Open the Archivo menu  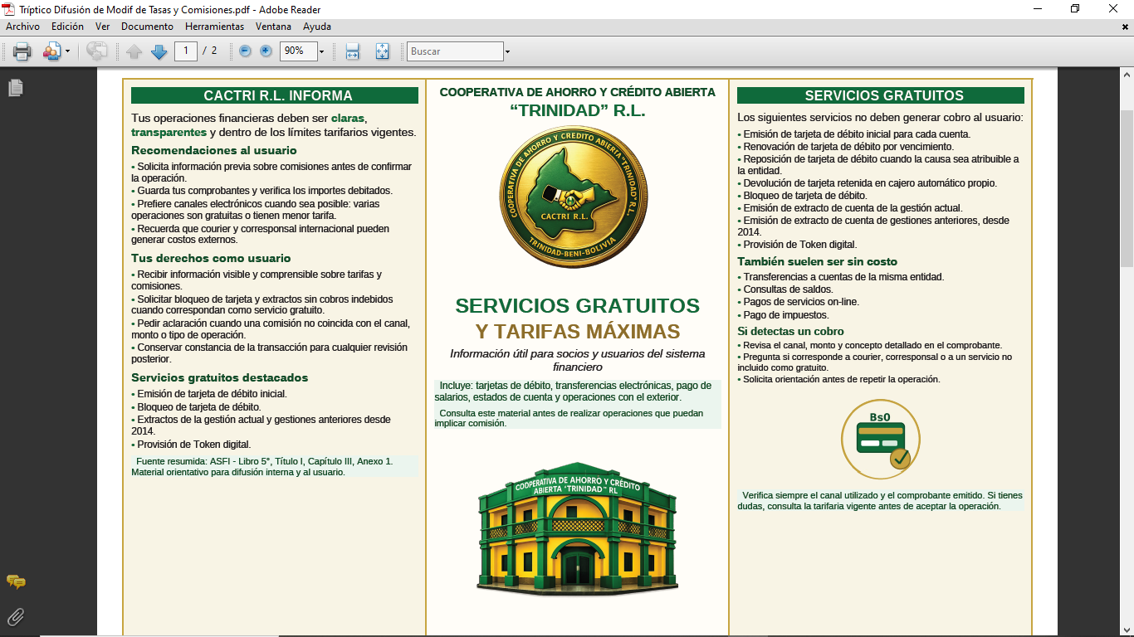coord(23,27)
